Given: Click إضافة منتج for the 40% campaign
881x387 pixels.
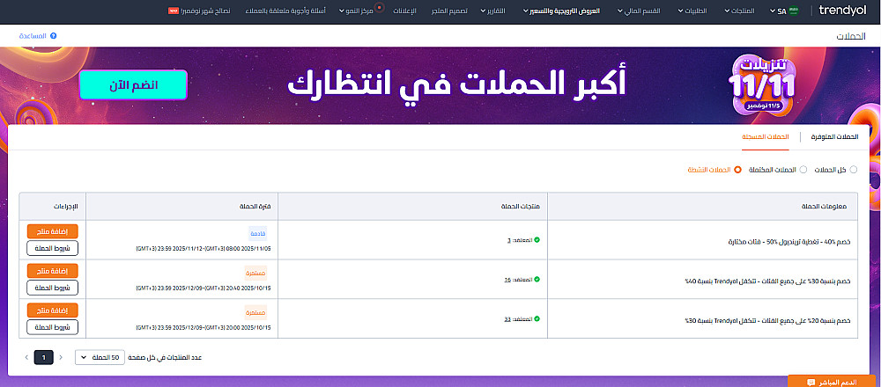Looking at the screenshot, I should pyautogui.click(x=52, y=231).
